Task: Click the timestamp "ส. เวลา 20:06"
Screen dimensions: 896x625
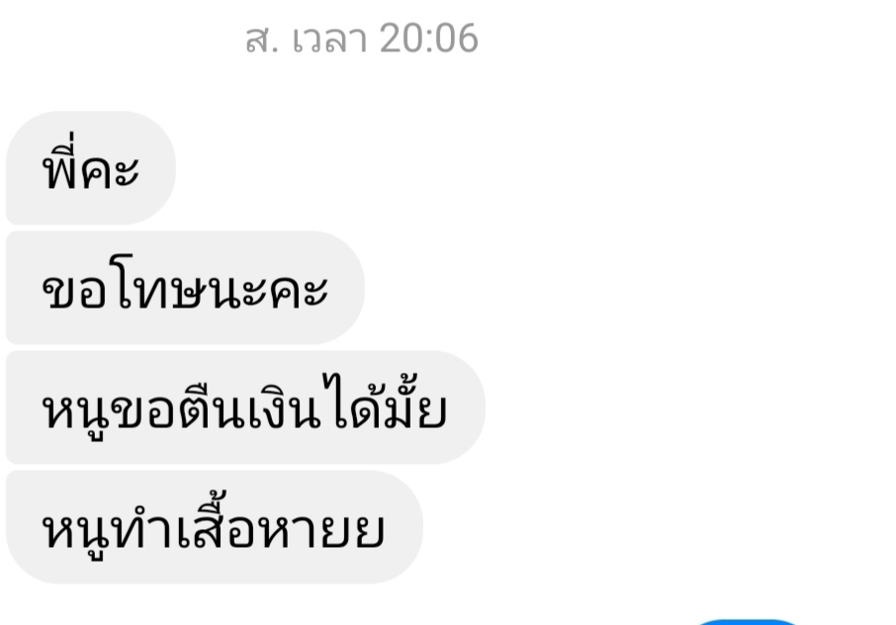Action: [x=361, y=39]
